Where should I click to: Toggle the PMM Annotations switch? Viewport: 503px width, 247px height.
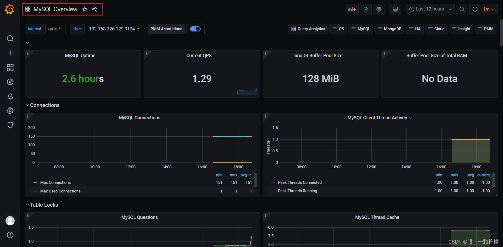click(195, 29)
